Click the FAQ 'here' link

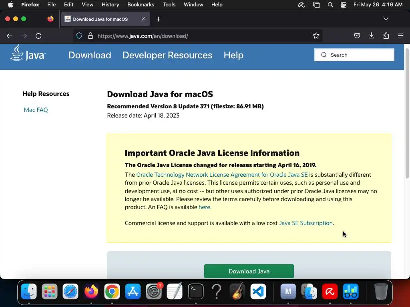[204, 207]
